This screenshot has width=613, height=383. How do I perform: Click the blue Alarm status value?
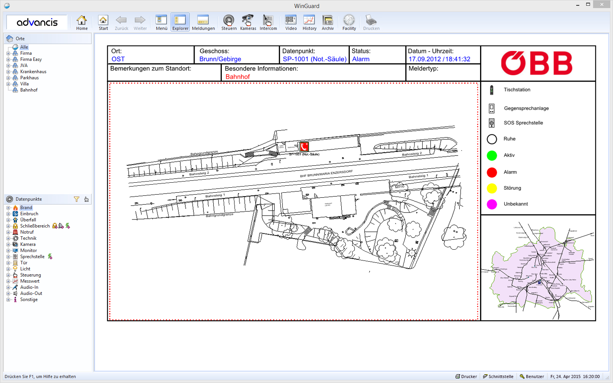click(x=361, y=59)
